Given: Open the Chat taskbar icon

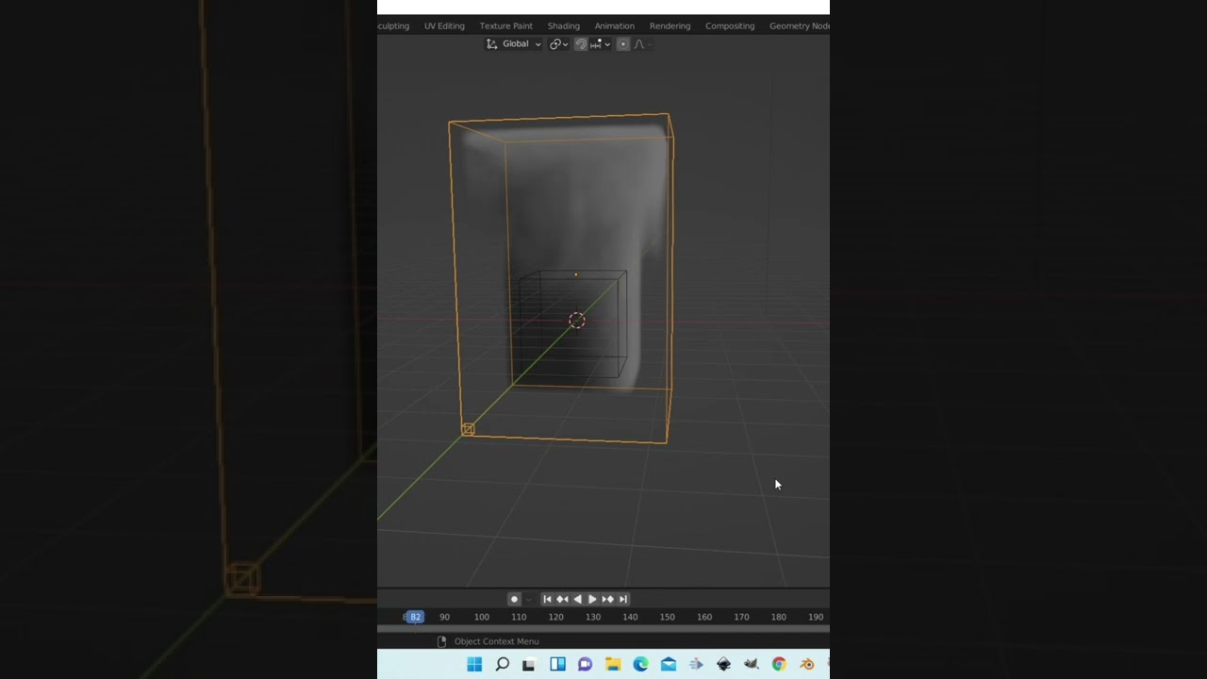Looking at the screenshot, I should pyautogui.click(x=585, y=664).
